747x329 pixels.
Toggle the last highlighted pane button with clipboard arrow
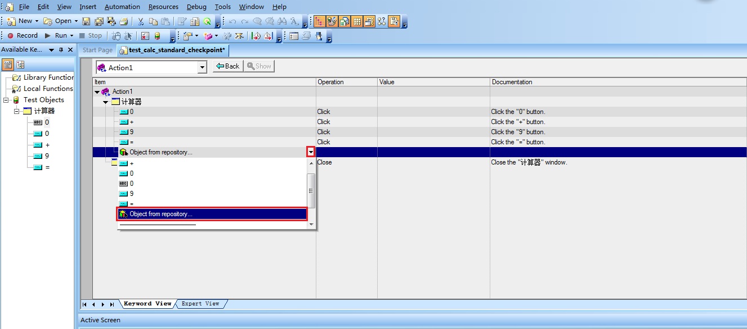pos(394,21)
